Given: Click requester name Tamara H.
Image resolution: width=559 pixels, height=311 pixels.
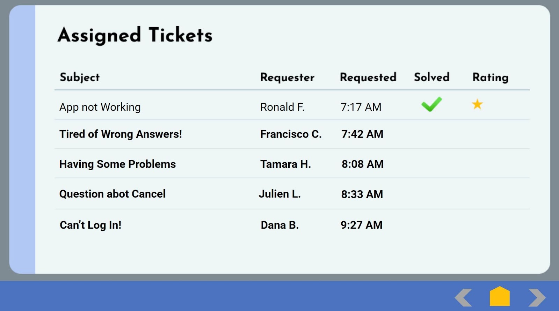Looking at the screenshot, I should (285, 164).
